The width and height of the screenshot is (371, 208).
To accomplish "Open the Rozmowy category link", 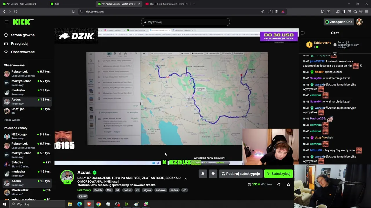I will click(84, 190).
